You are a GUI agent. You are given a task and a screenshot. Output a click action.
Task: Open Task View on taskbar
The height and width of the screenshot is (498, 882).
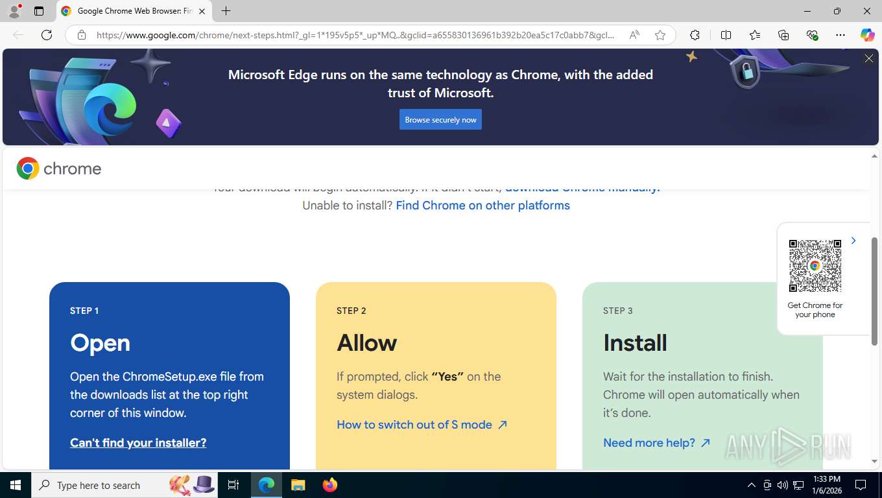click(234, 485)
